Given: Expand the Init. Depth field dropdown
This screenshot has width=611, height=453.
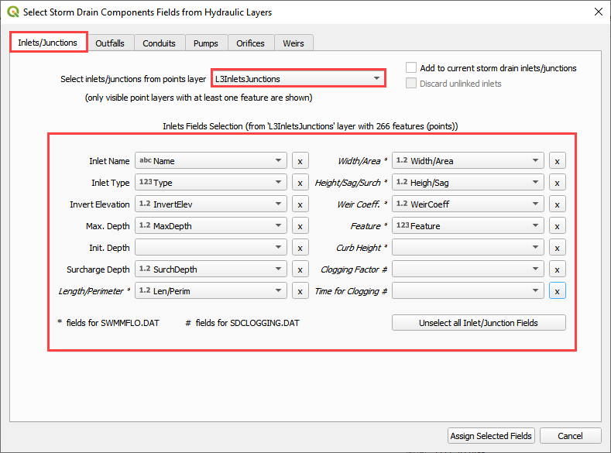Looking at the screenshot, I should pos(211,248).
